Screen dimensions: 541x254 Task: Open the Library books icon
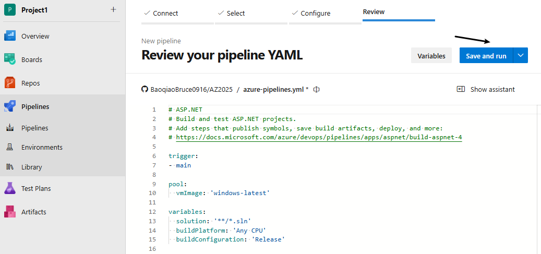point(10,167)
